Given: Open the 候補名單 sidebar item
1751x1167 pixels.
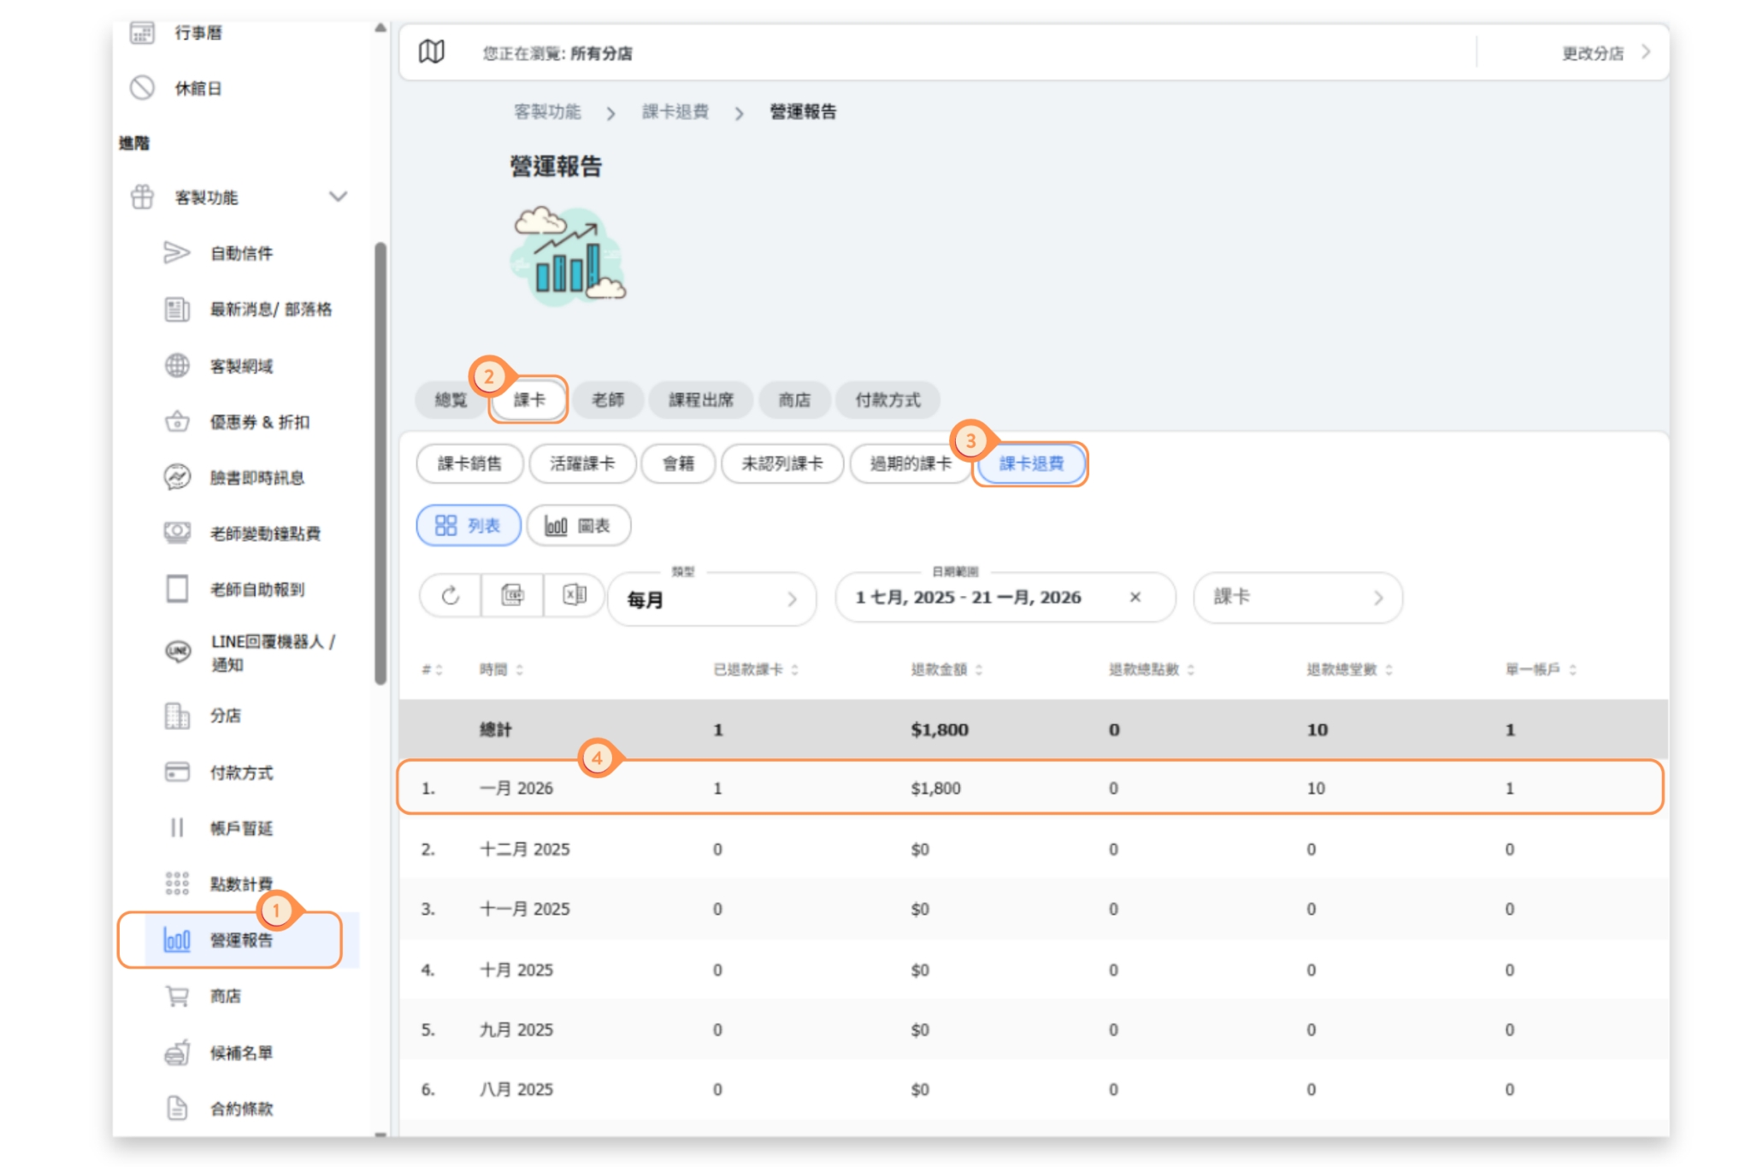Looking at the screenshot, I should (241, 1052).
